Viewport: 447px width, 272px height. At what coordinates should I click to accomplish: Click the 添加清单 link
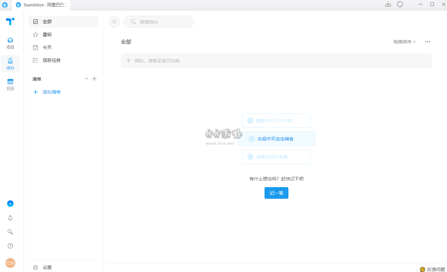coord(51,92)
